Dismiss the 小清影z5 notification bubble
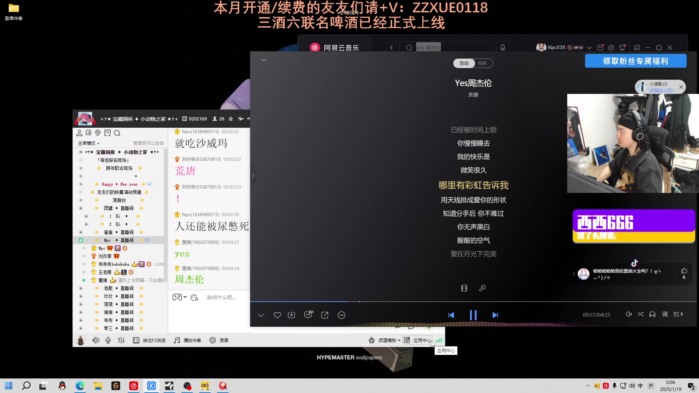 click(681, 87)
